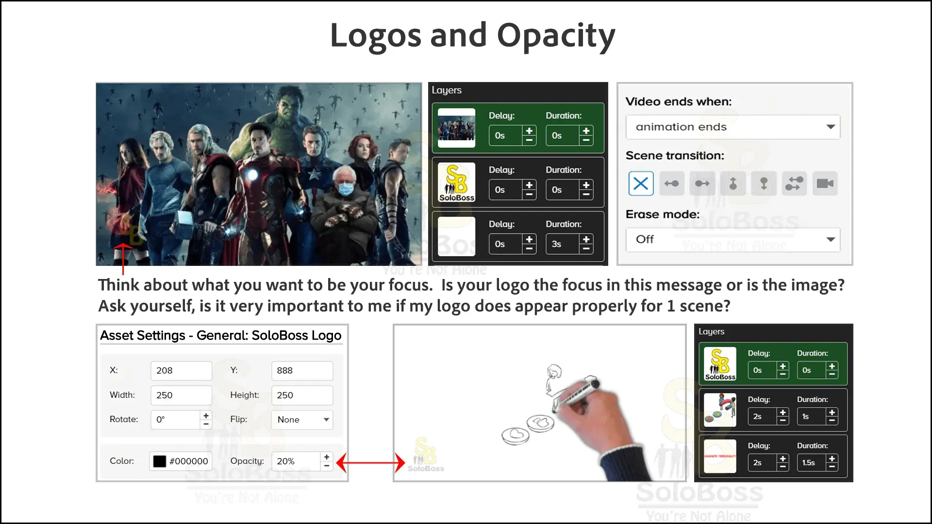Click the Avengers scene preview image

click(x=259, y=174)
